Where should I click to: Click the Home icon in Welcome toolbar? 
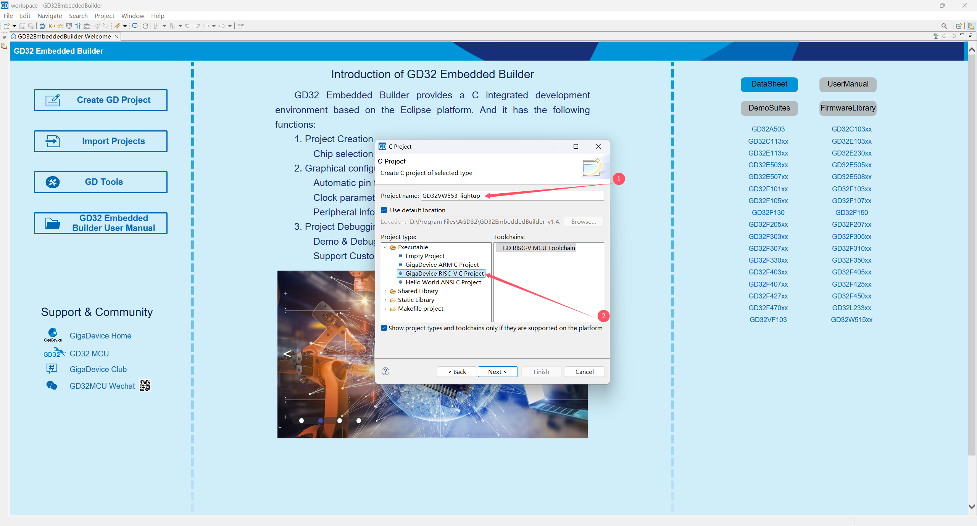coord(935,36)
